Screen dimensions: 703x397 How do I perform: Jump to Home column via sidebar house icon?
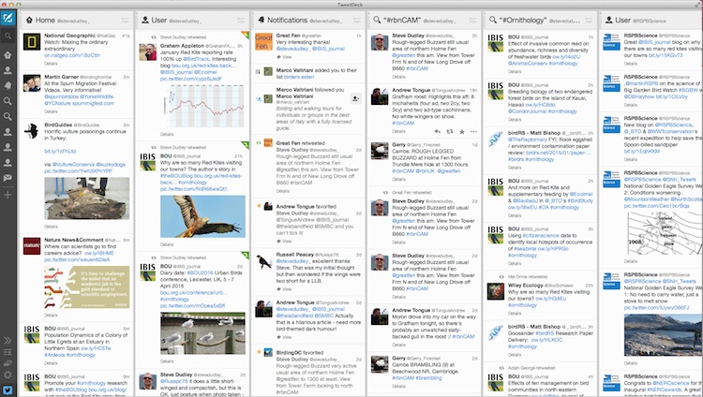[x=7, y=55]
